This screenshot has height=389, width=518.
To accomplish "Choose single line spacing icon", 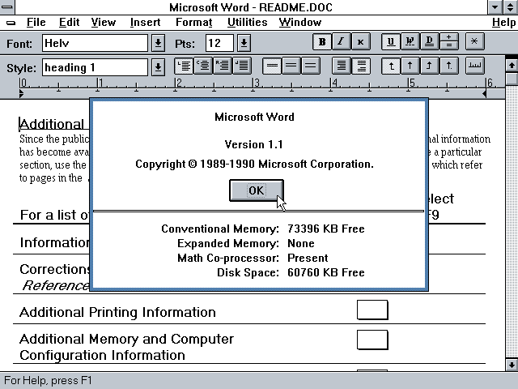I will 272,66.
